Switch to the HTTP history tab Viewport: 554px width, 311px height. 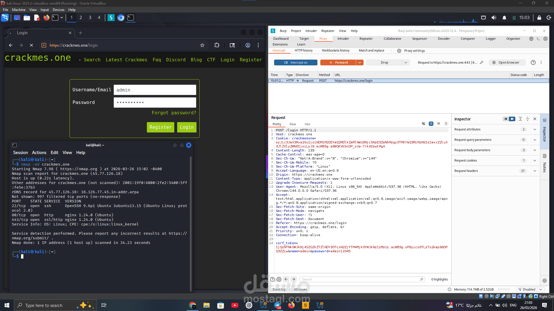point(304,51)
